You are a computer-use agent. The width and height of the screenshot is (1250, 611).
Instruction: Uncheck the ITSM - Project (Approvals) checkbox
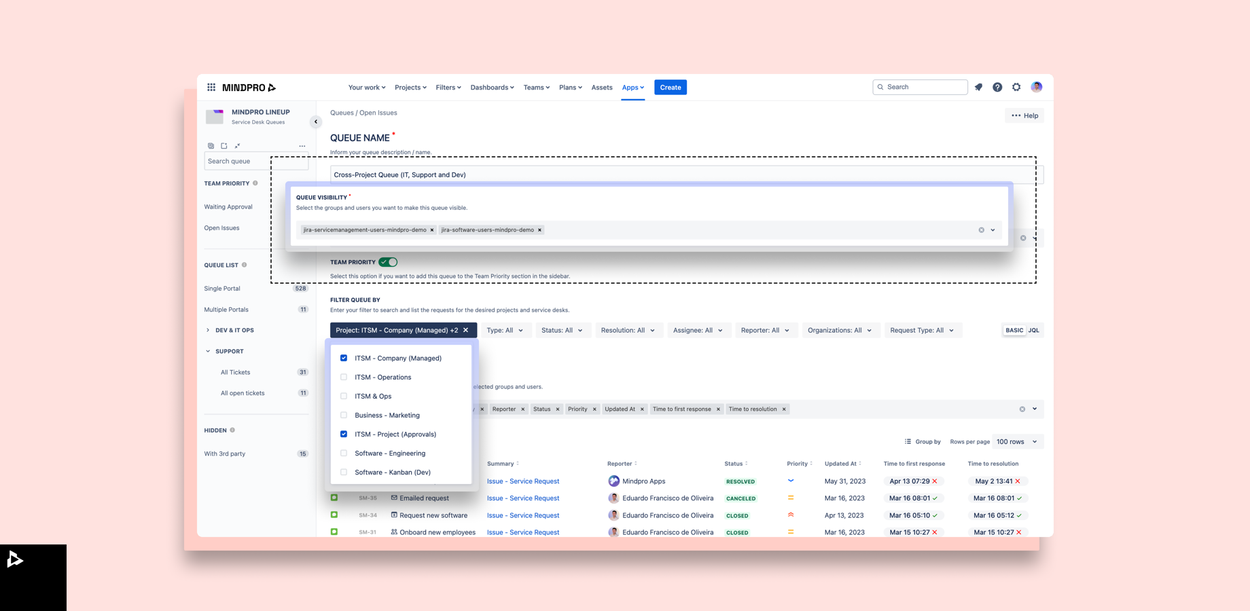point(344,434)
